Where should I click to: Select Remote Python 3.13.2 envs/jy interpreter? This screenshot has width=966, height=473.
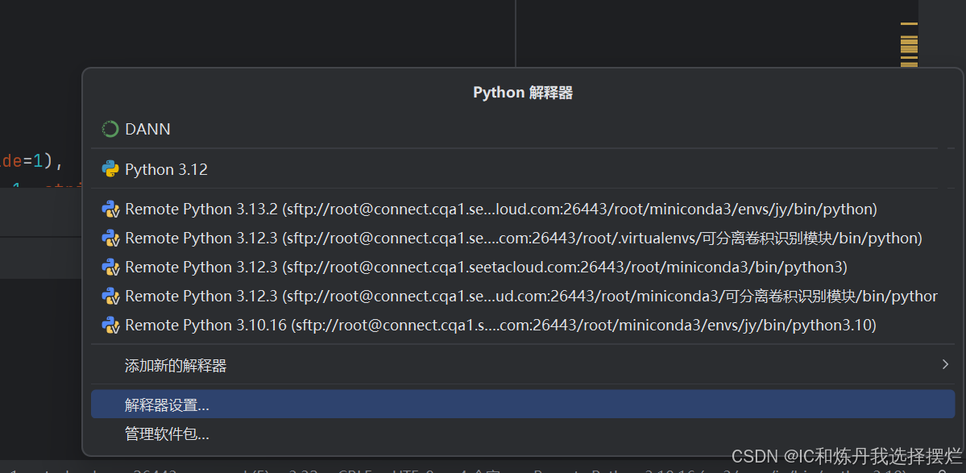(522, 210)
